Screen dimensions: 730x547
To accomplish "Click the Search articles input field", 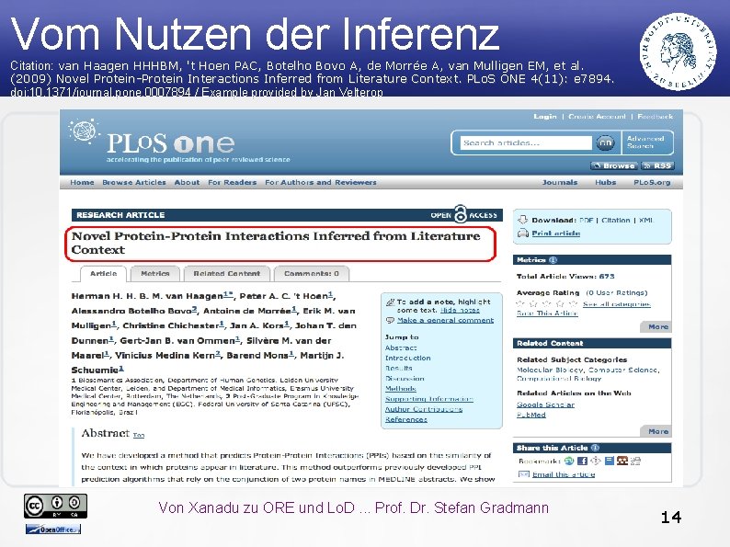I will coord(526,142).
